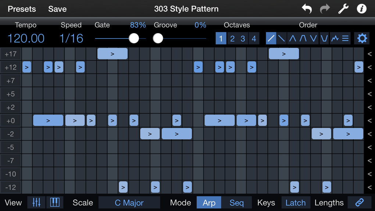
Task: Open the C Major scale dropdown
Action: click(129, 203)
